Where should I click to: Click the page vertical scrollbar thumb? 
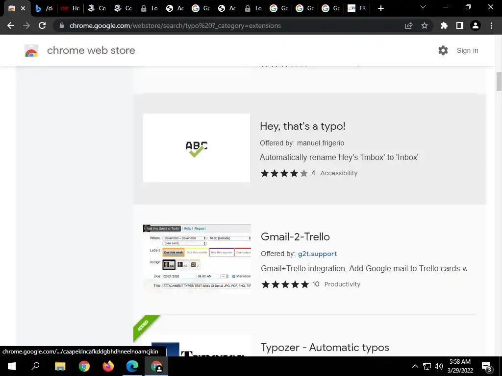click(499, 82)
